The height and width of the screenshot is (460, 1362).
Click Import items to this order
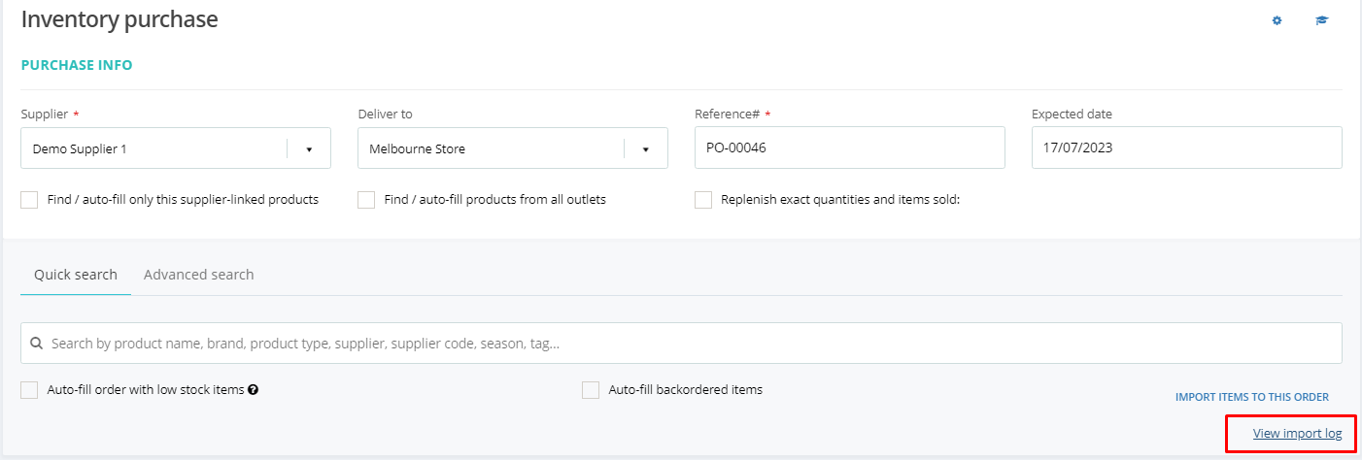coord(1252,397)
